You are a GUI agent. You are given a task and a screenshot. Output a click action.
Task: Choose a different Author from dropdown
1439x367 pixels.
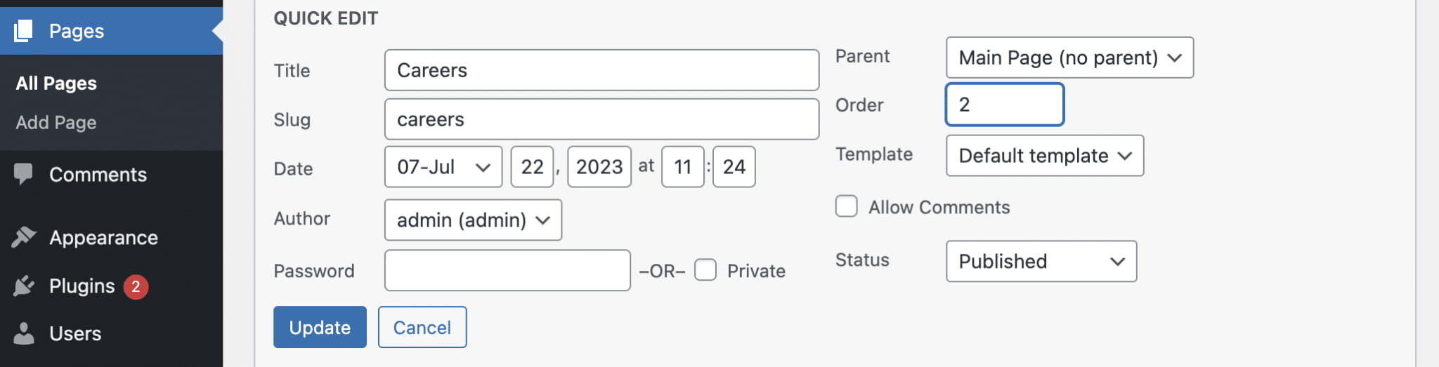coord(472,220)
